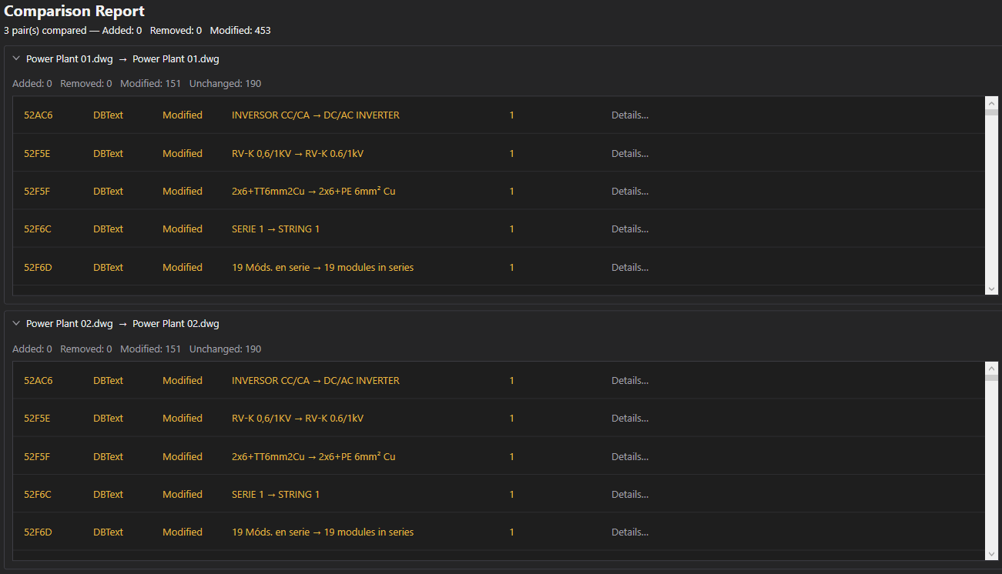Click 'Modified: 151' under Power Plant 02

[150, 349]
